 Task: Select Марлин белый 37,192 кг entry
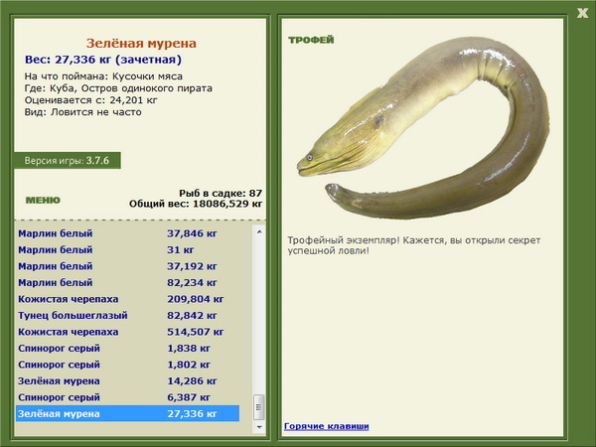pyautogui.click(x=128, y=266)
